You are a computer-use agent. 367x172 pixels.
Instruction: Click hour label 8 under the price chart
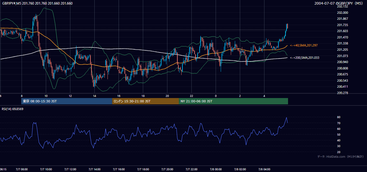(x=22, y=96)
